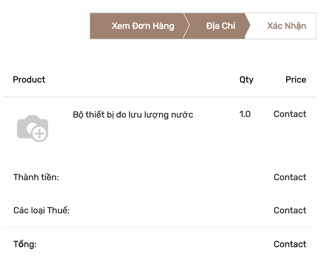Select the quantity value 1.0
The width and height of the screenshot is (320, 274).
245,114
